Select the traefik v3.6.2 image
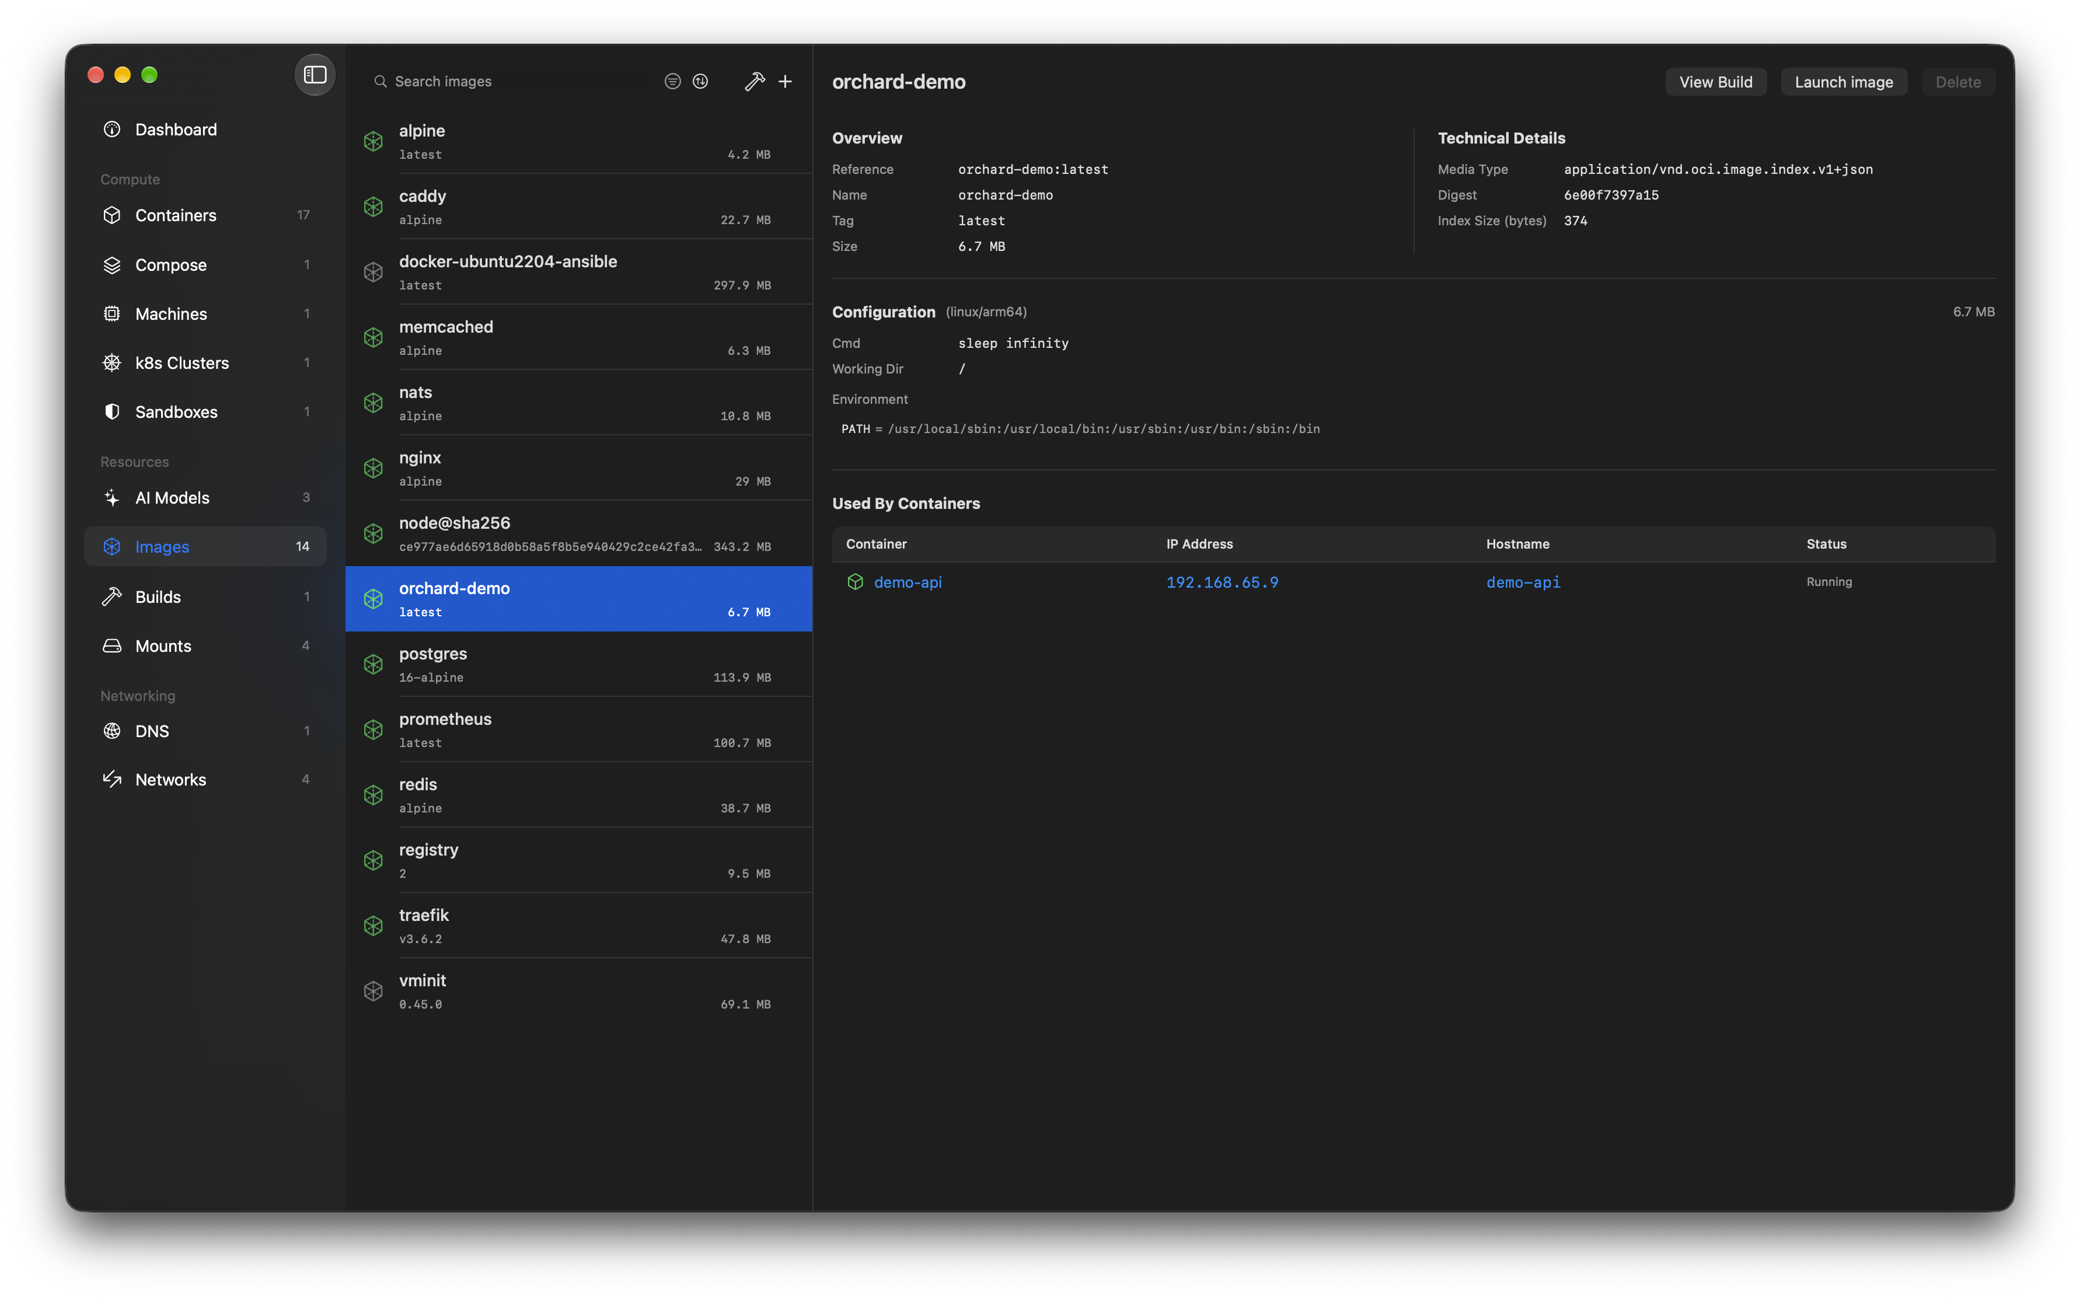Image resolution: width=2080 pixels, height=1298 pixels. tap(578, 926)
